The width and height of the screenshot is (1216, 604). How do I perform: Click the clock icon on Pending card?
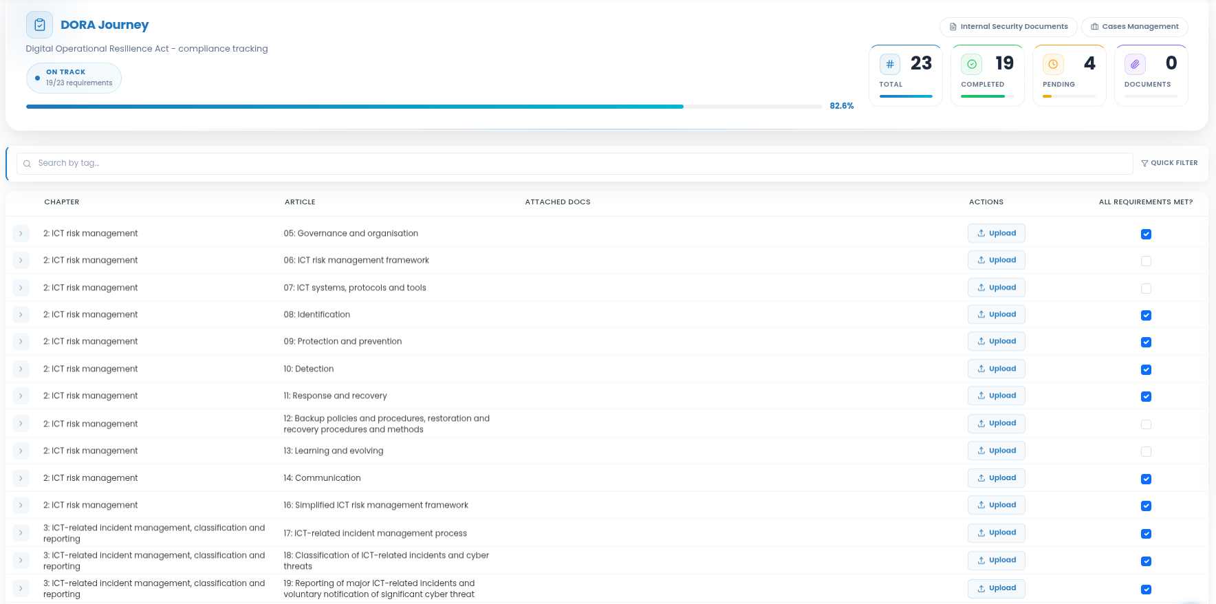(x=1053, y=64)
